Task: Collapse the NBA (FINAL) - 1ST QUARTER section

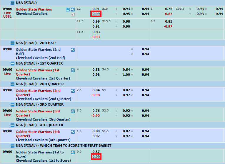Action: point(12,64)
